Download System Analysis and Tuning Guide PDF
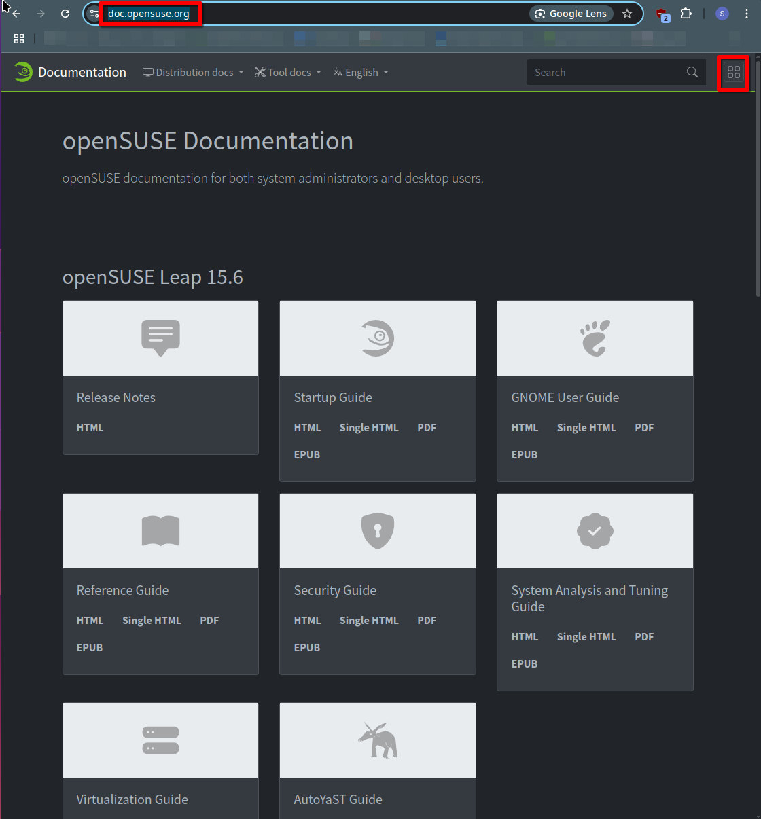The width and height of the screenshot is (761, 819). pyautogui.click(x=644, y=637)
